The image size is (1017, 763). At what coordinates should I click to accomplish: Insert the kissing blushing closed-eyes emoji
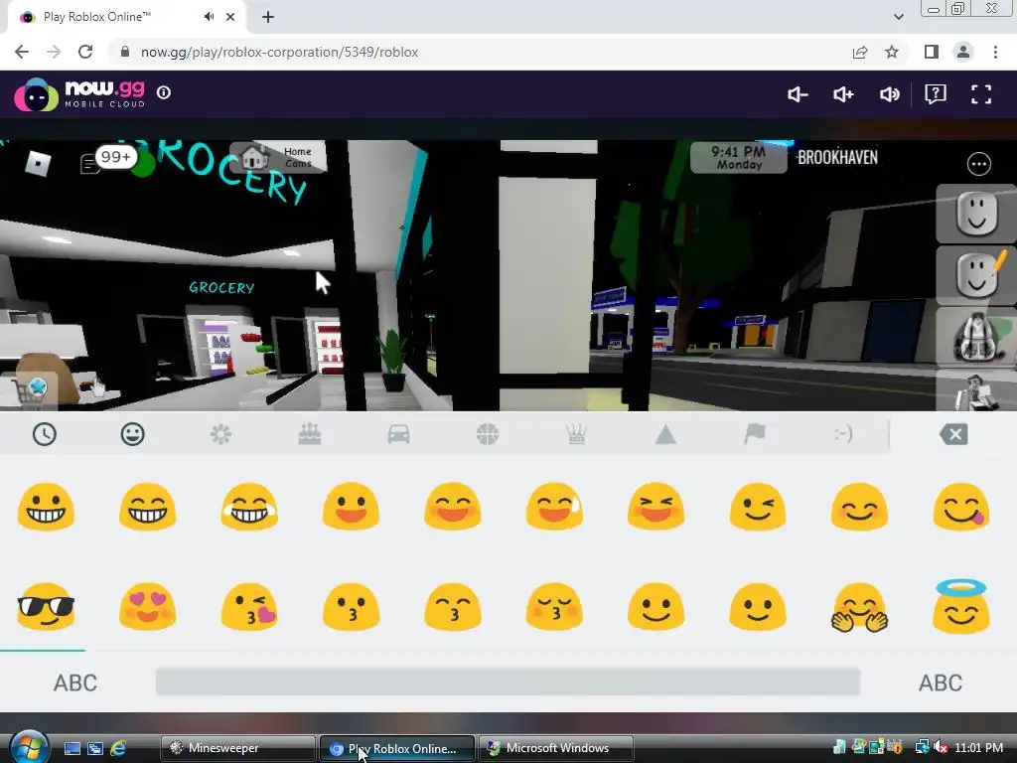click(554, 607)
